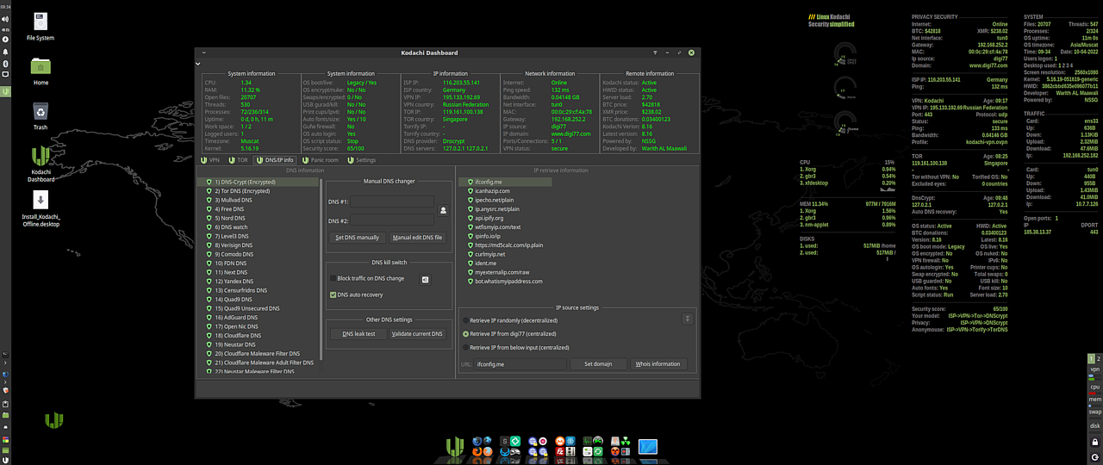Image resolution: width=1103 pixels, height=465 pixels.
Task: Switch to the Panic room tab
Action: (320, 160)
